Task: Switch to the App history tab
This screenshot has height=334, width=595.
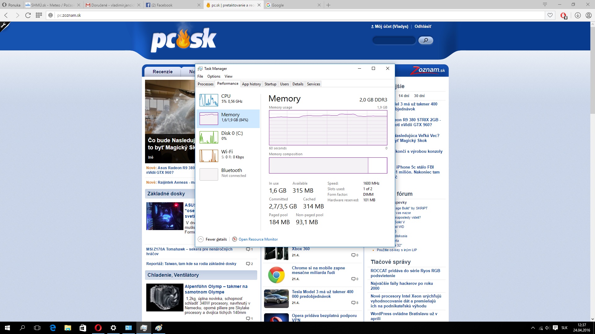Action: coord(251,84)
